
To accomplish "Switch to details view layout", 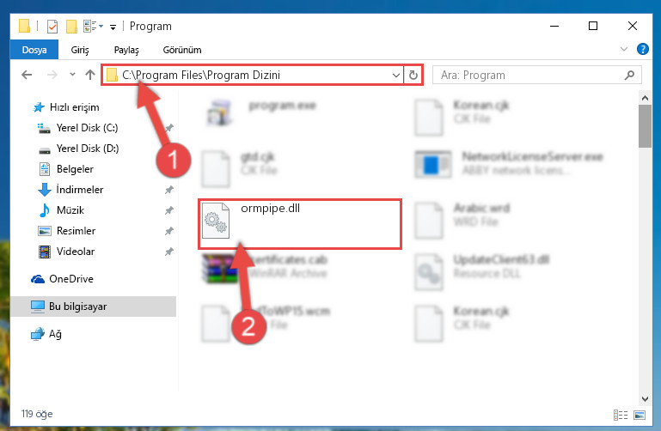I will [620, 415].
